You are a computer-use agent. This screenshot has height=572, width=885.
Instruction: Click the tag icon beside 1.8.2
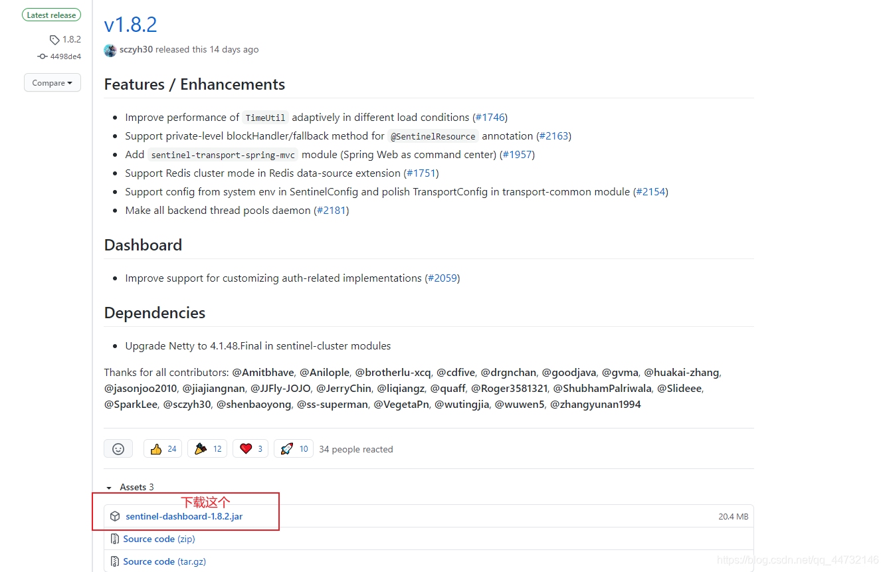tap(54, 40)
